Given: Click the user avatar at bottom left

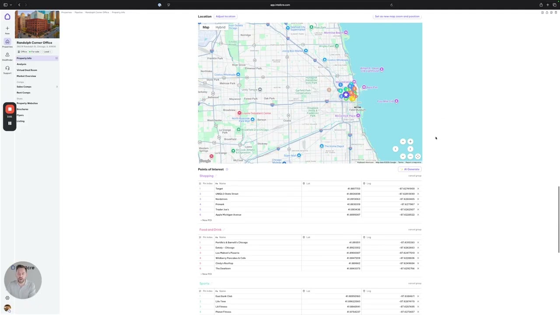Looking at the screenshot, I should pos(7,308).
